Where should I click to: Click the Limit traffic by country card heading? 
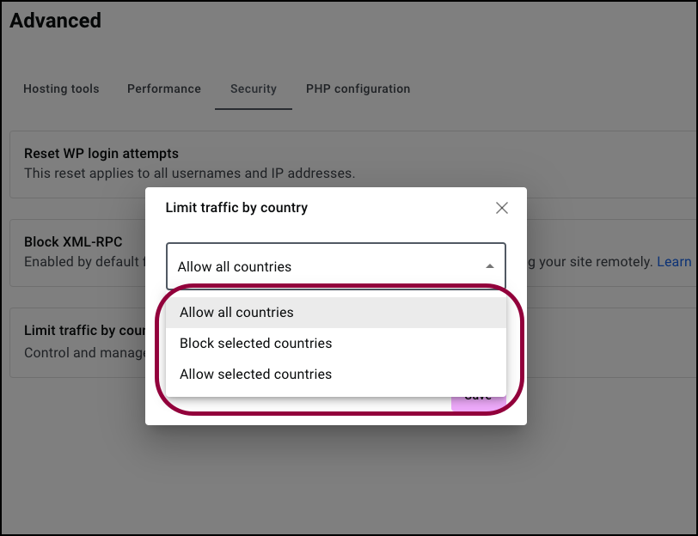(84, 331)
